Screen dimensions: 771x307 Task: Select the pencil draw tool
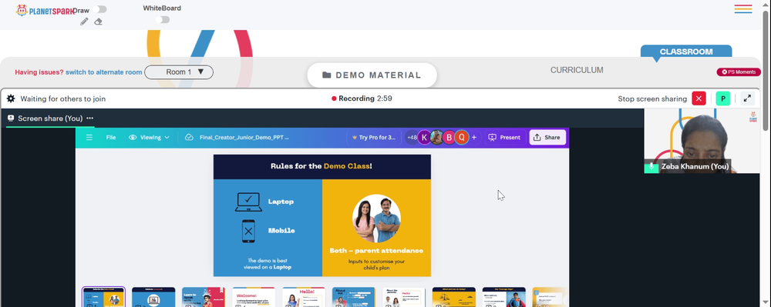tap(84, 22)
